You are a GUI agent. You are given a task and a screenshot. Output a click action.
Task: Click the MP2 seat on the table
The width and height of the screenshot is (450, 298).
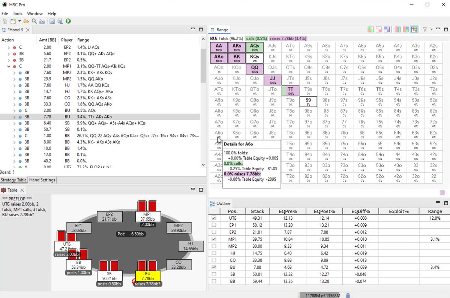(x=179, y=228)
